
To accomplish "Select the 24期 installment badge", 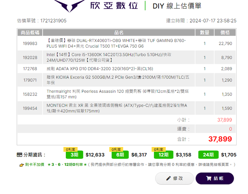I will click(208, 155).
